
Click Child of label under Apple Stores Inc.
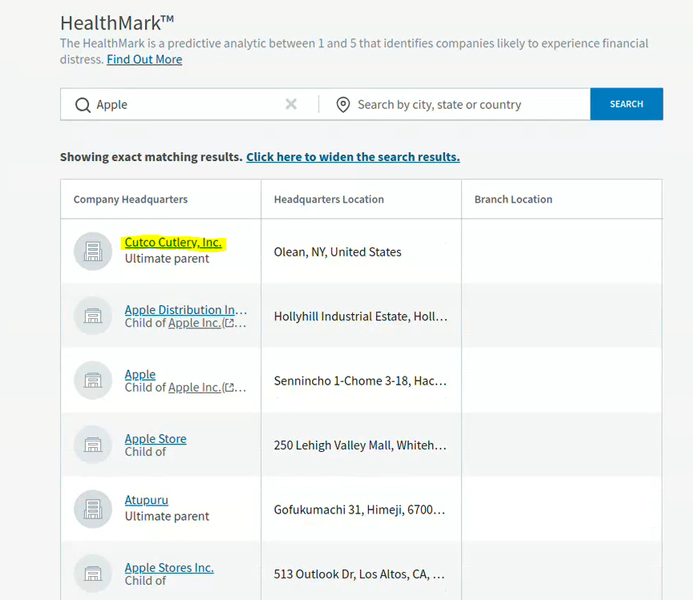146,581
